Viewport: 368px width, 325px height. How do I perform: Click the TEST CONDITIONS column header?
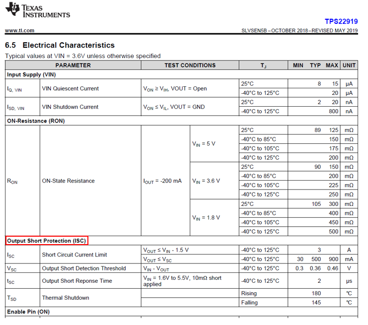click(190, 65)
